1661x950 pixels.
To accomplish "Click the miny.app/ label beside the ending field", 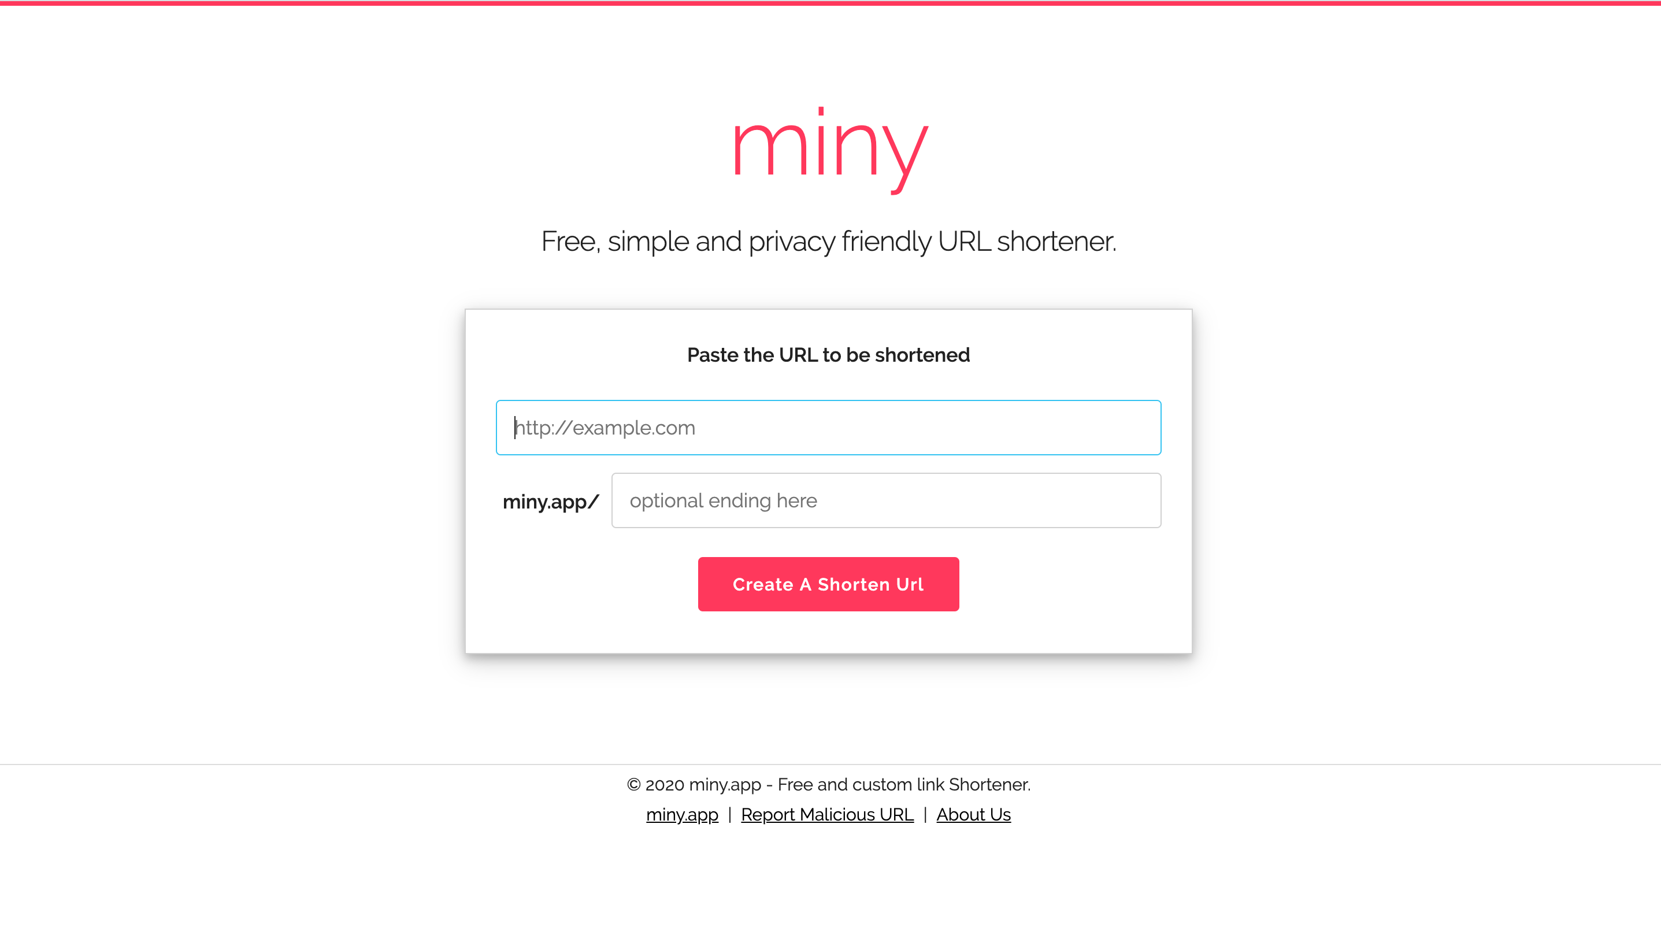I will point(550,501).
